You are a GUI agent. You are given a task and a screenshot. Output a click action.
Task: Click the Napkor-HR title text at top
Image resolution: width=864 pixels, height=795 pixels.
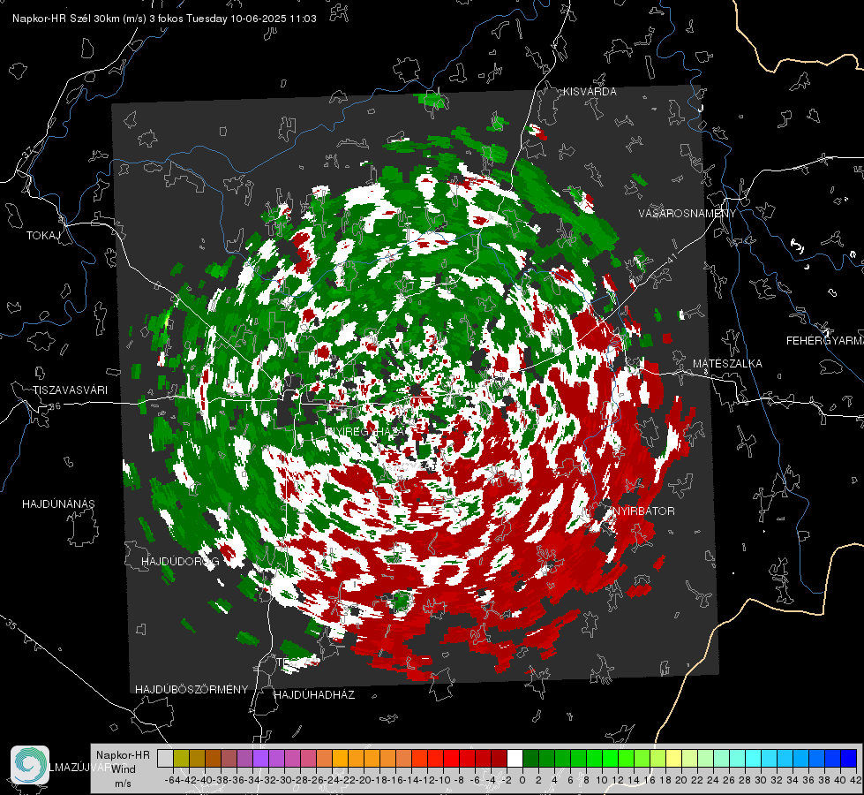pos(164,19)
